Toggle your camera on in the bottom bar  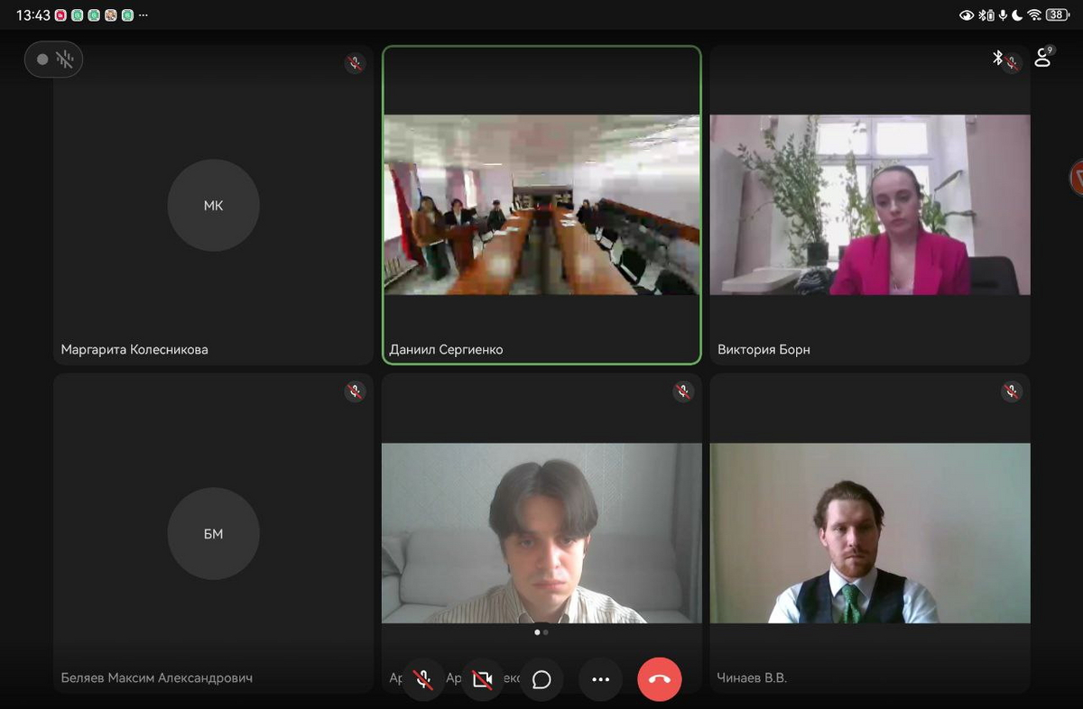[x=482, y=679]
